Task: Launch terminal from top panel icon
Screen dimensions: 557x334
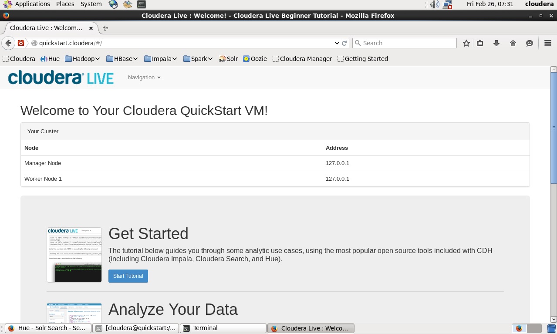Action: pos(141,4)
